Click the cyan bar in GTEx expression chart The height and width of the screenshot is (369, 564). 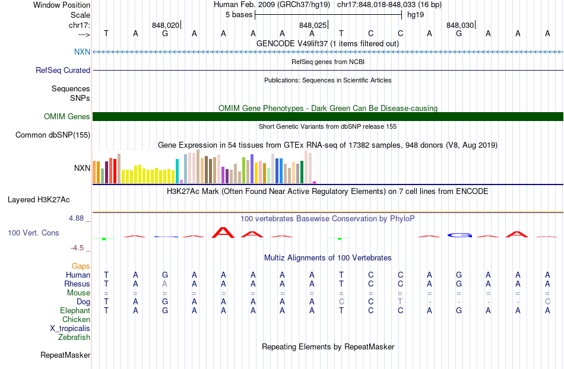pyautogui.click(x=177, y=171)
